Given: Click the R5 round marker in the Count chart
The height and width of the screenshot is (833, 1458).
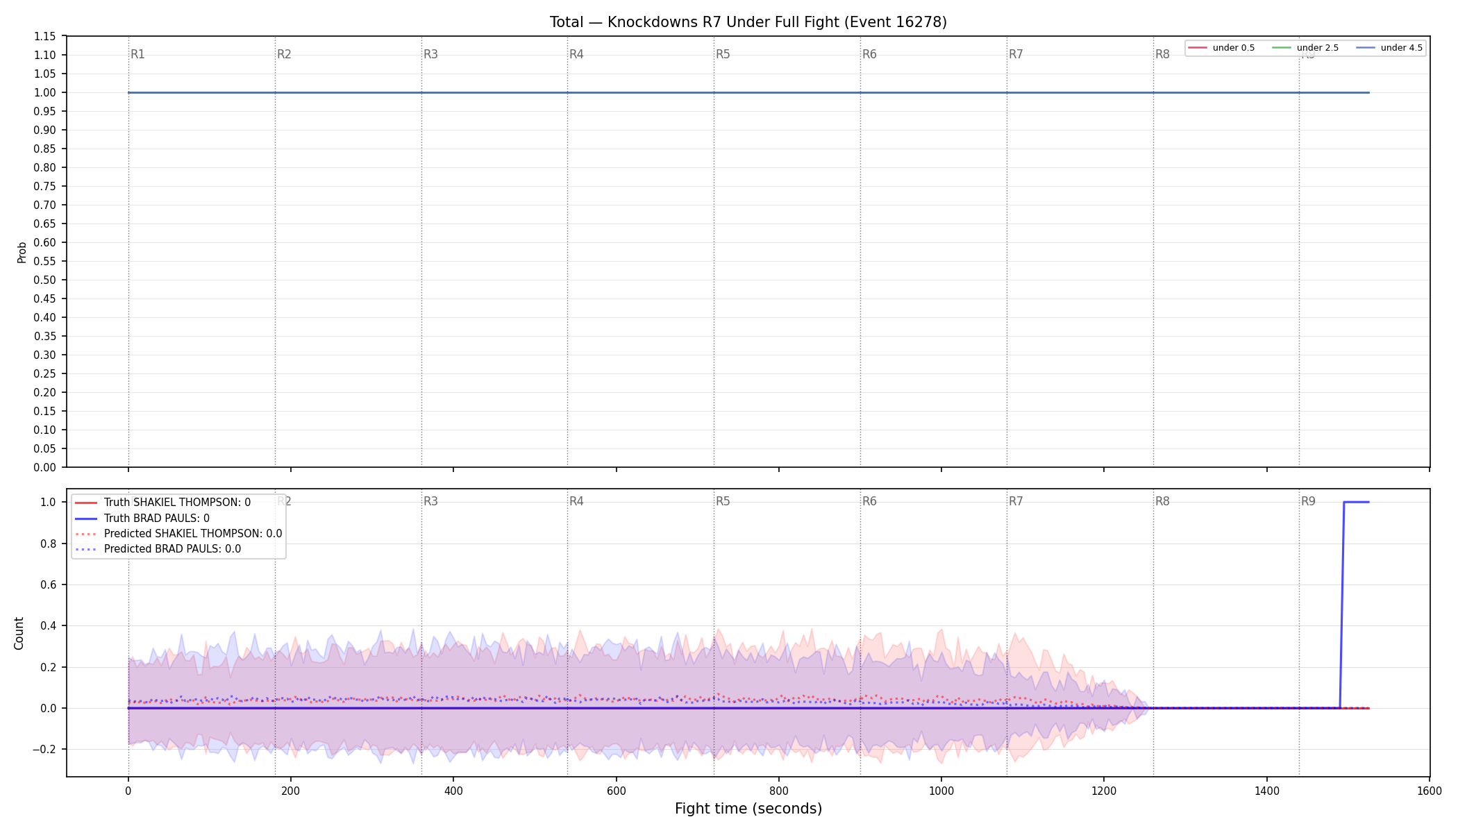Looking at the screenshot, I should 723,501.
